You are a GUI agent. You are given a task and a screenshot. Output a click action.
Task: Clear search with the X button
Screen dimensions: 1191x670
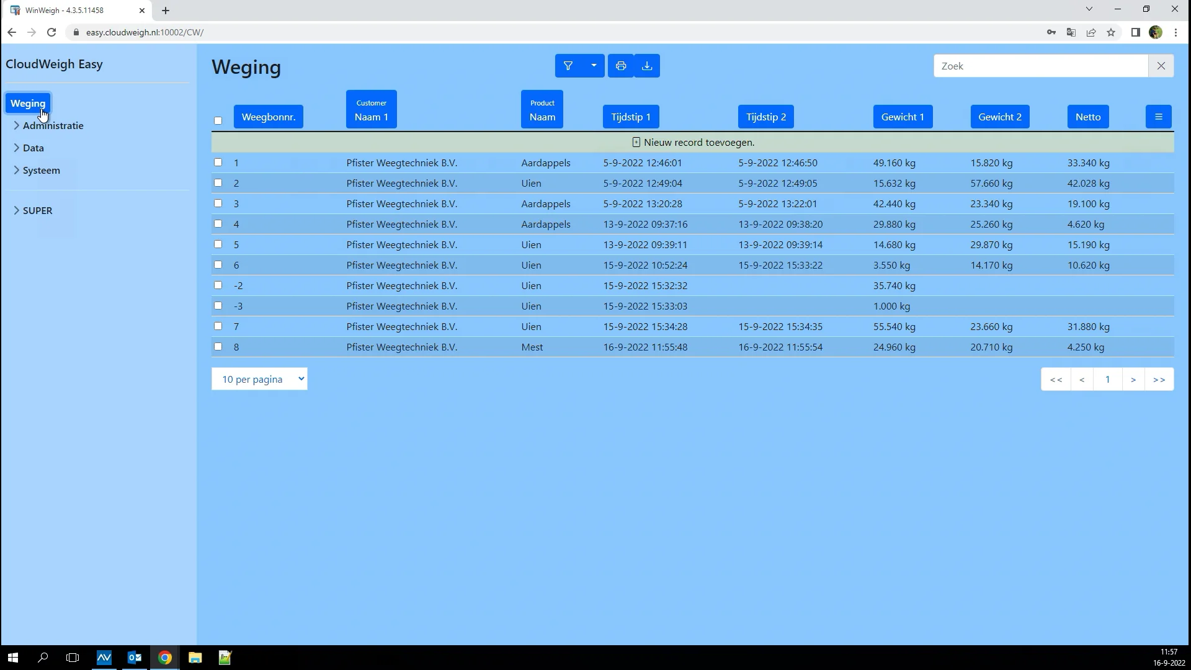click(x=1161, y=66)
